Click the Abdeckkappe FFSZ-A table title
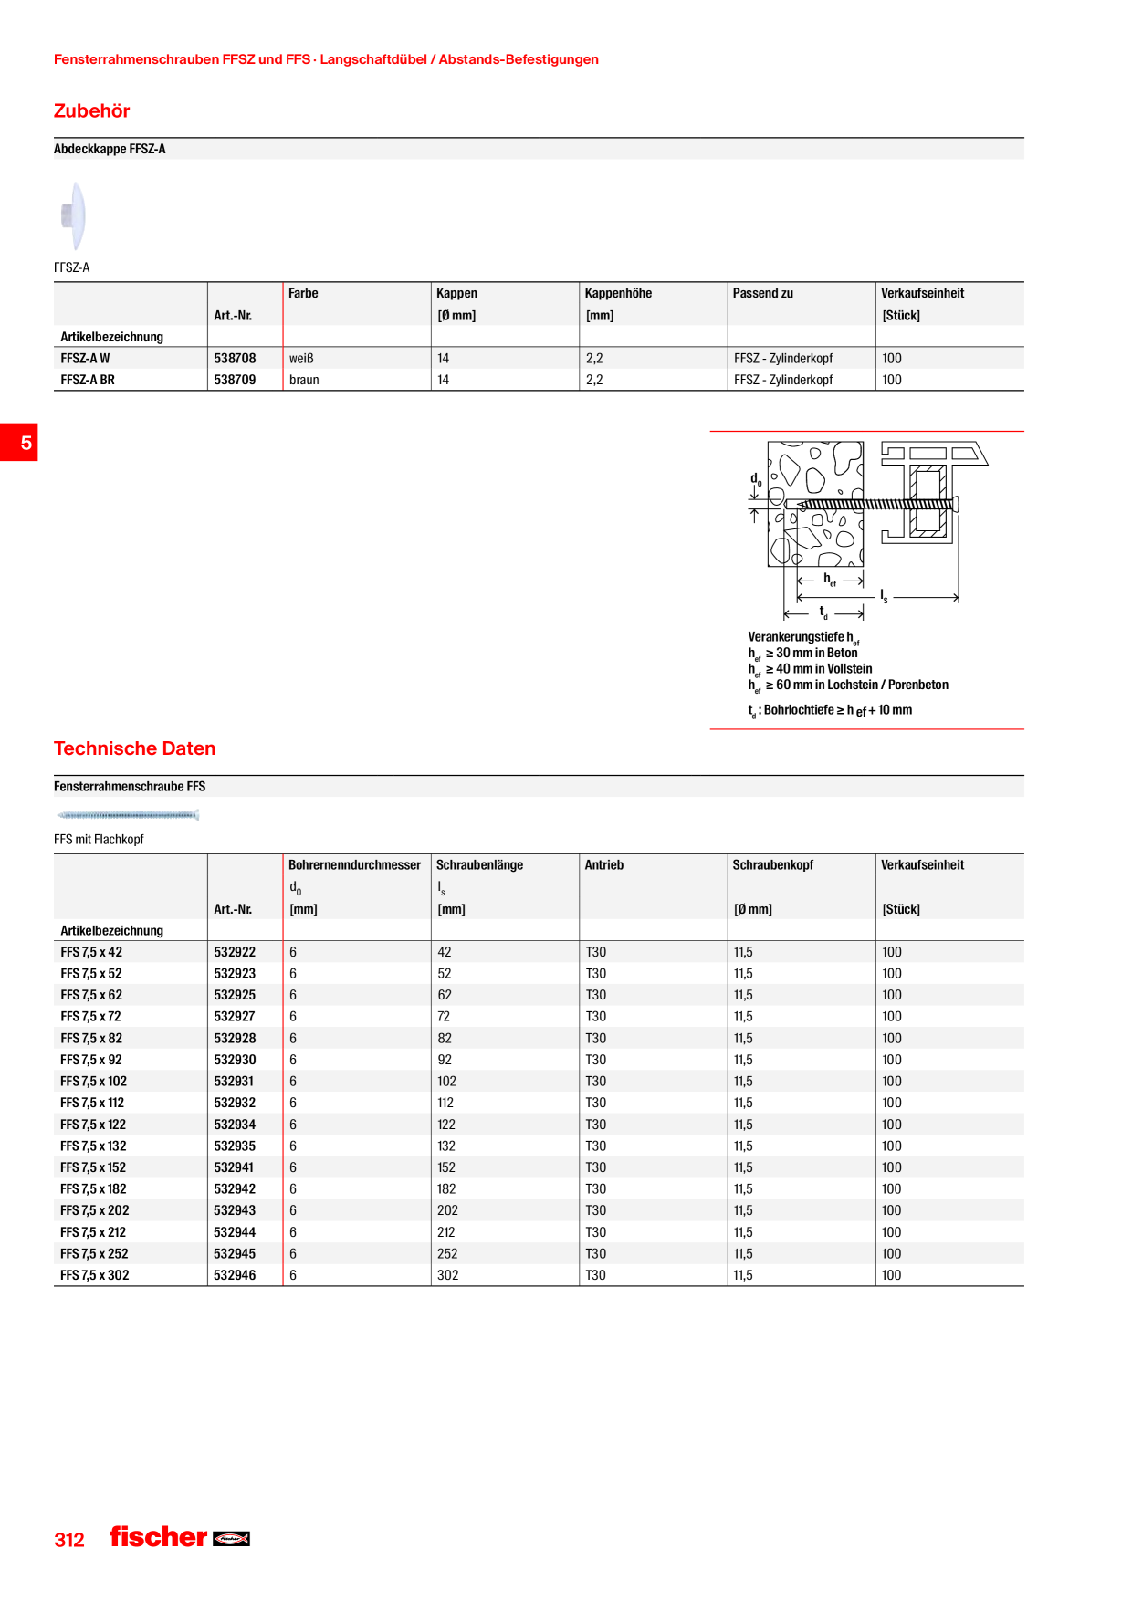This screenshot has width=1132, height=1601. 110,149
